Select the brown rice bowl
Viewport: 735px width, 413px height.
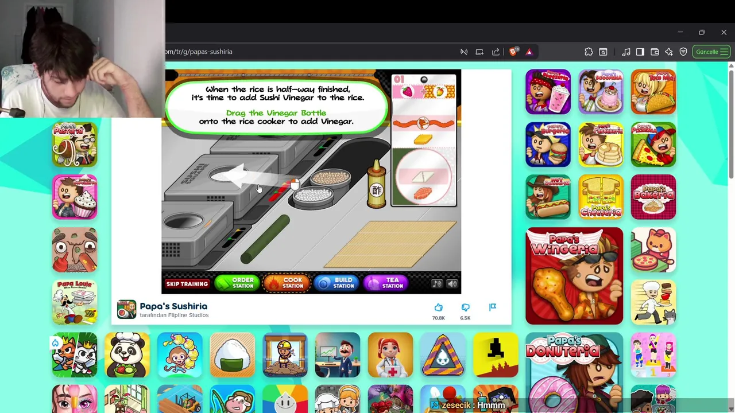coord(330,178)
